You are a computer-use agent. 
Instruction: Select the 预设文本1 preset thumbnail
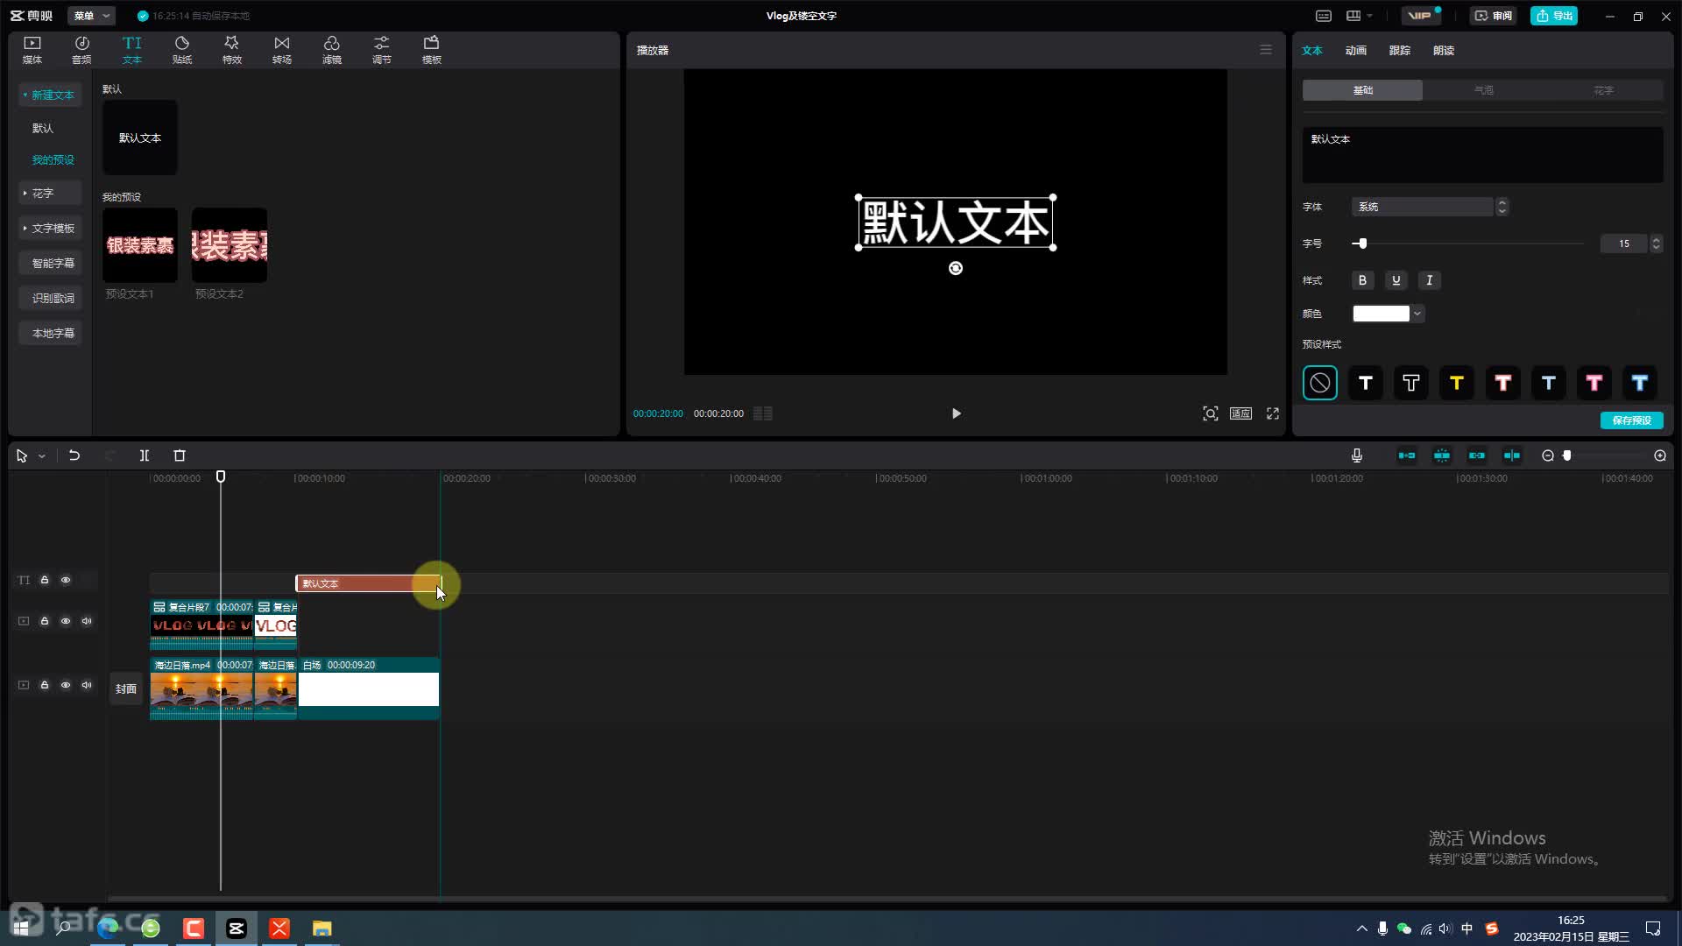[x=140, y=245]
